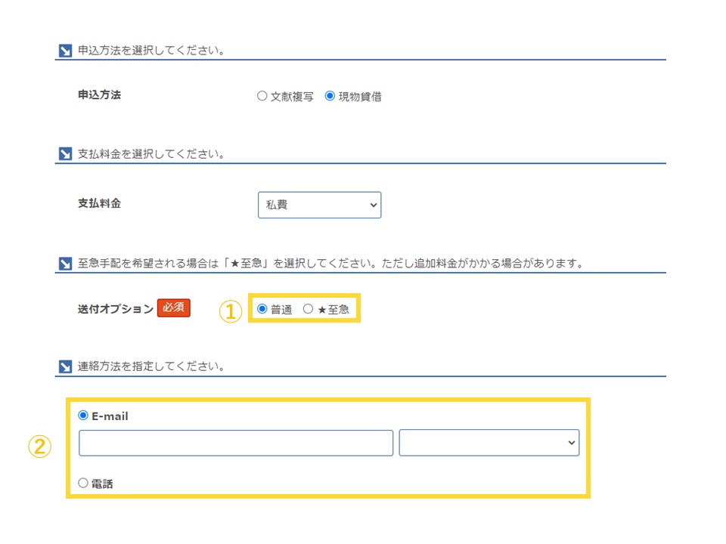Screen dimensions: 726x544
Task: Select E-mail as contact method
Action: coord(83,415)
